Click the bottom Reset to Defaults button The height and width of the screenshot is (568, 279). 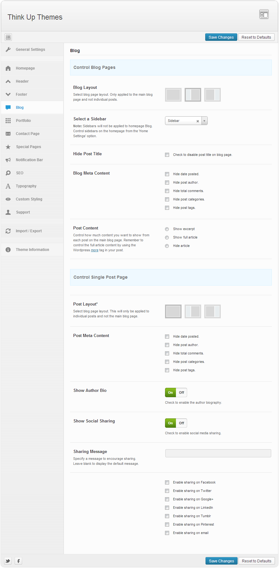click(x=257, y=561)
